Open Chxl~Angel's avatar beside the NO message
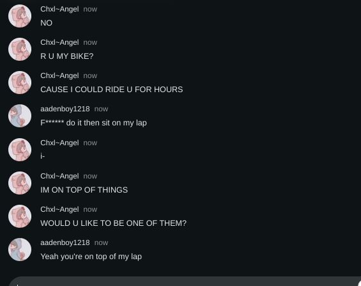This screenshot has width=361, height=286. click(x=20, y=16)
